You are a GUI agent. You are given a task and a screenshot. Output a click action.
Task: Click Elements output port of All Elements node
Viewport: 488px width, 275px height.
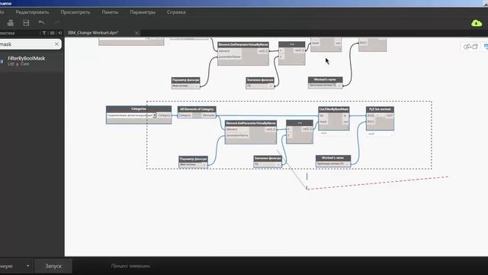point(208,115)
